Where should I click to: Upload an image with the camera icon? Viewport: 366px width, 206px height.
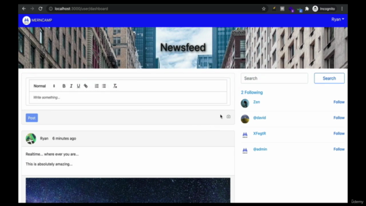point(229,117)
